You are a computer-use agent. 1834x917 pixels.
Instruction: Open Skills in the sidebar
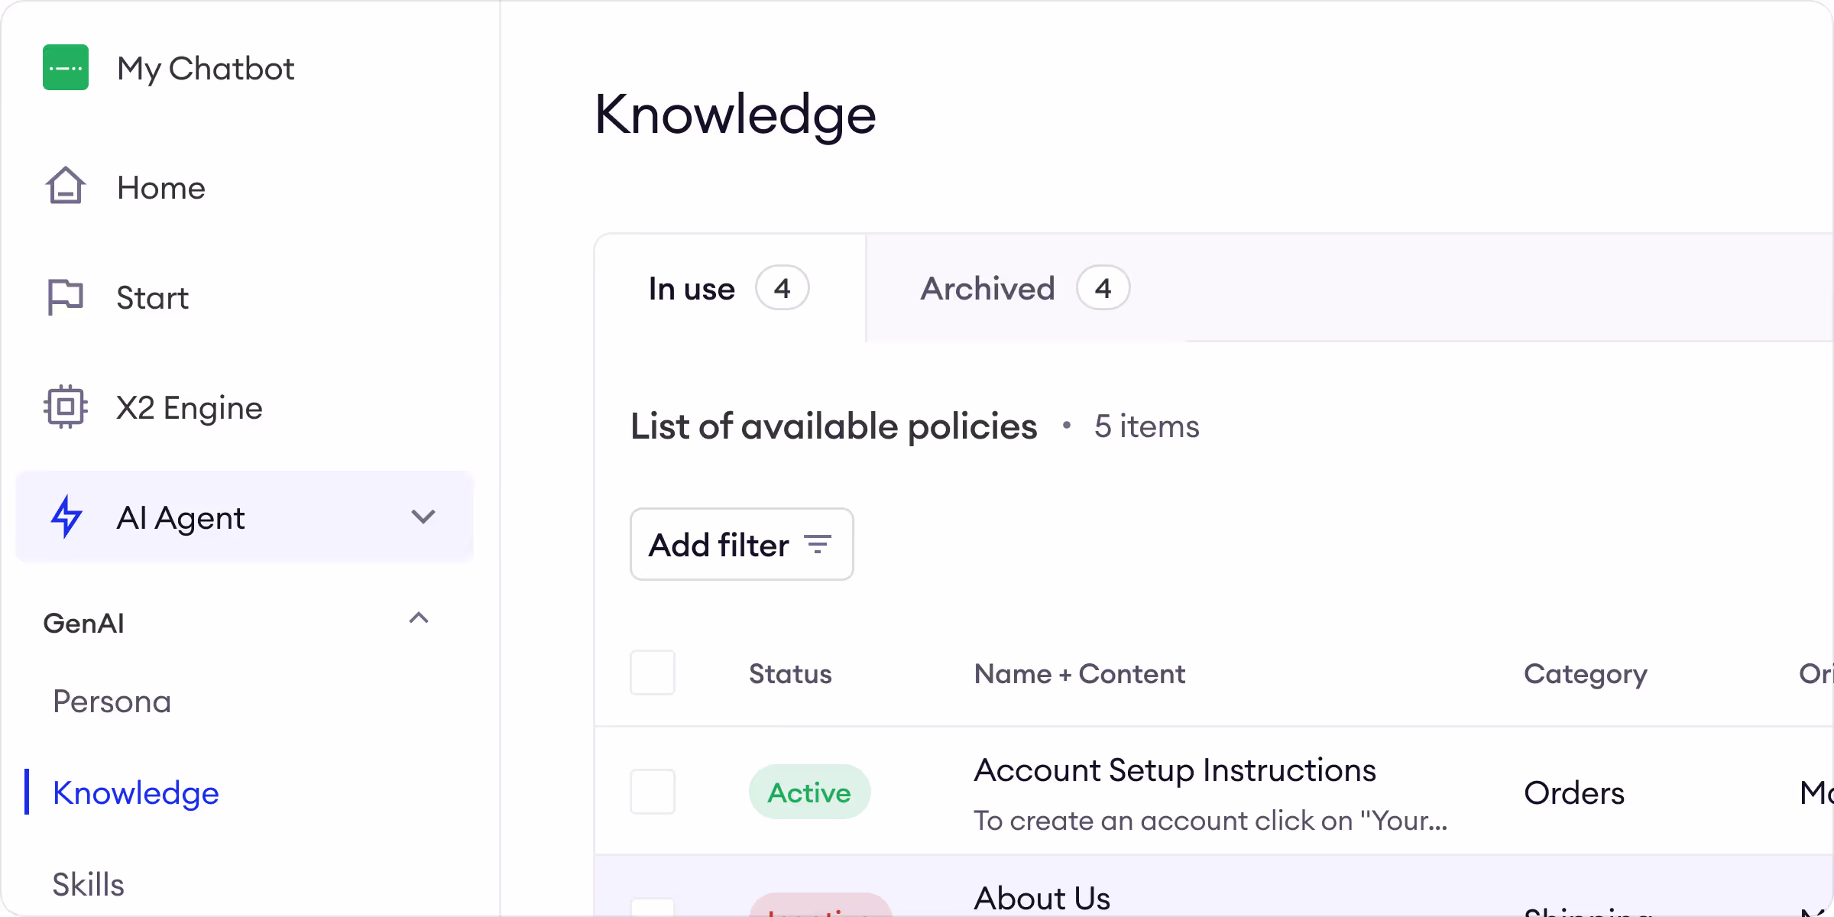point(89,884)
